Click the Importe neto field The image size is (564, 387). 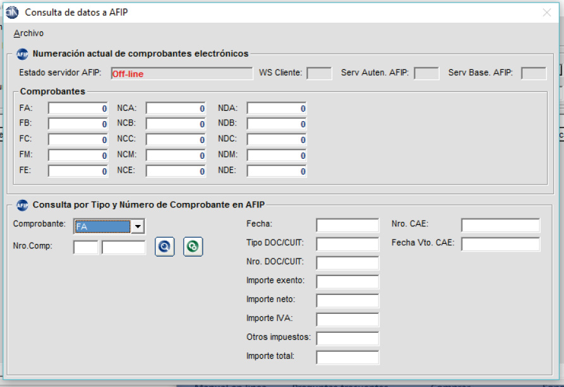coord(347,301)
